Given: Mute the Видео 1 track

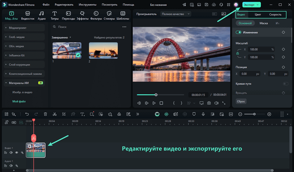Looking at the screenshot, I should tap(11, 153).
